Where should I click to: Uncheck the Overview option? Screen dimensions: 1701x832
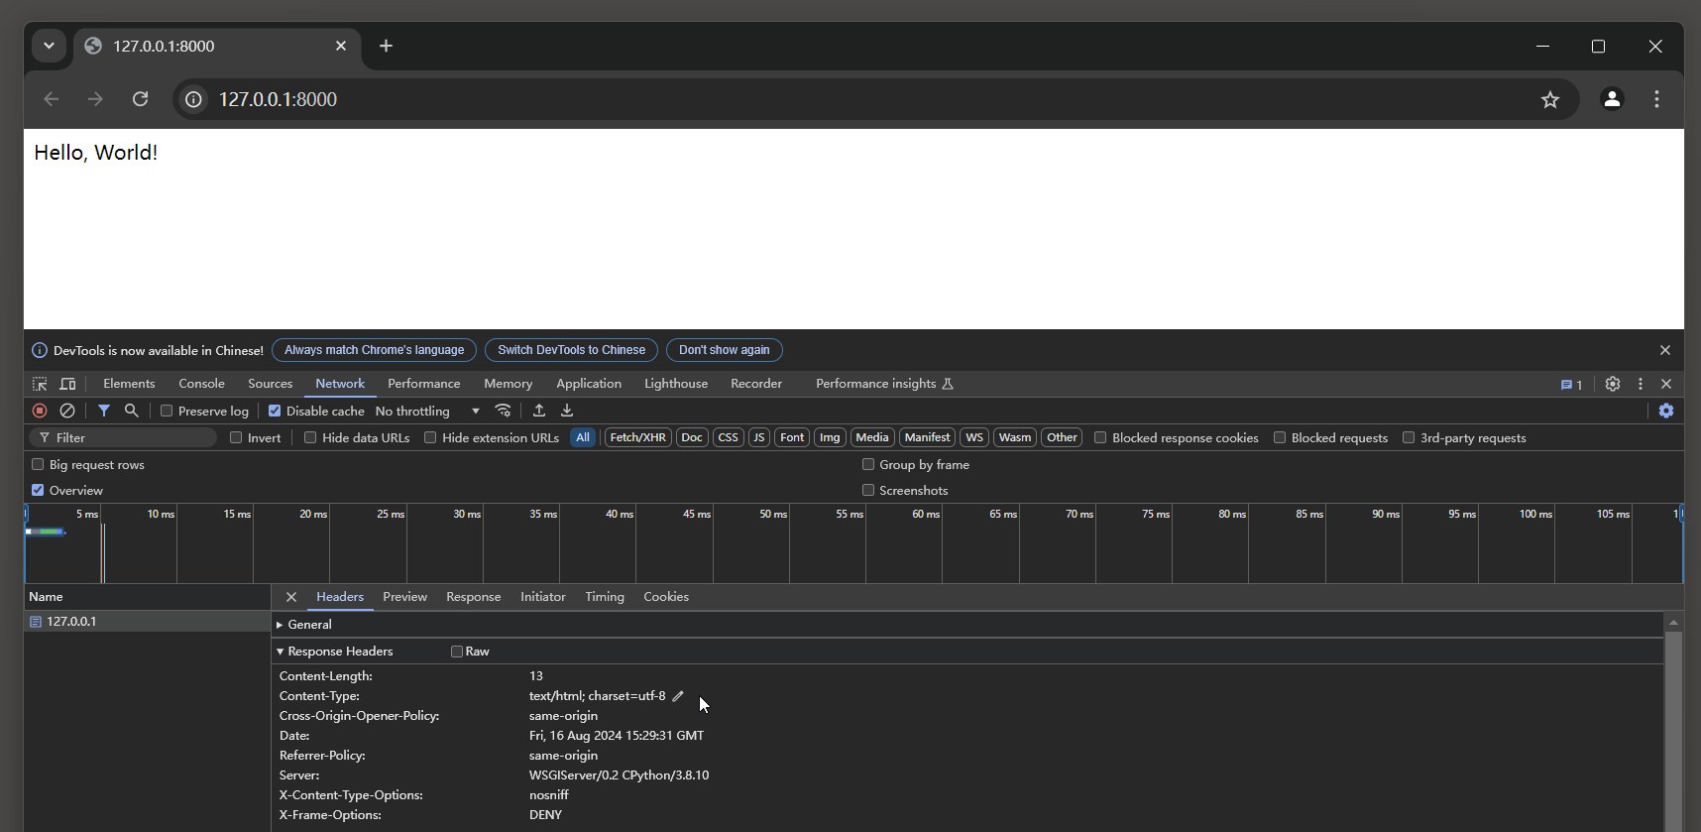click(38, 490)
